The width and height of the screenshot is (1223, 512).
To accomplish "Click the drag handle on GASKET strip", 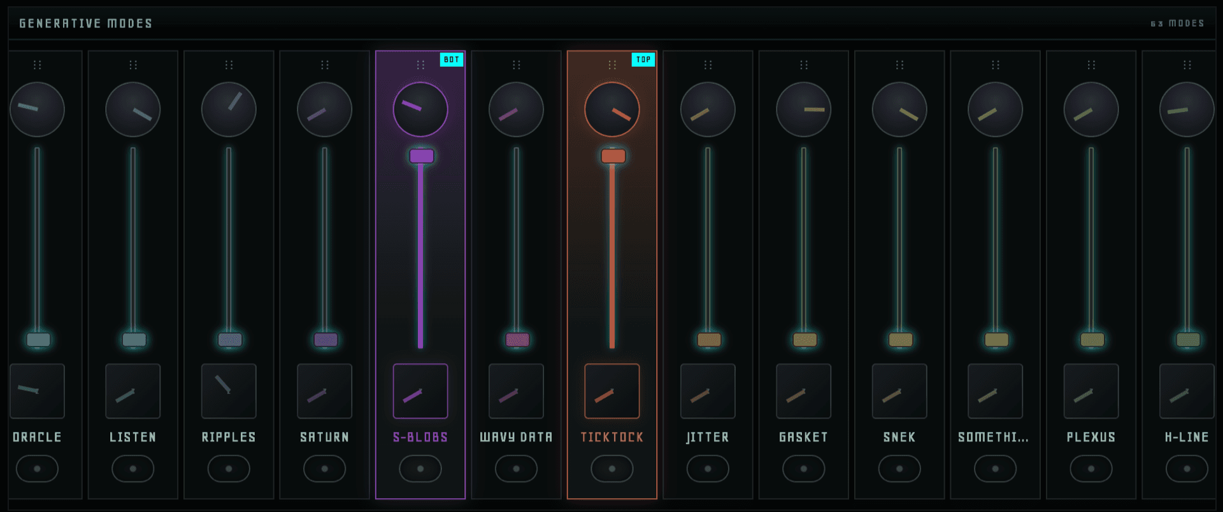I will [x=804, y=65].
